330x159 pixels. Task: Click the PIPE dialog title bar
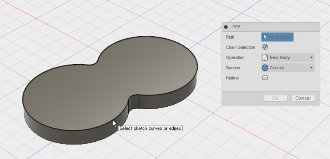(271, 27)
